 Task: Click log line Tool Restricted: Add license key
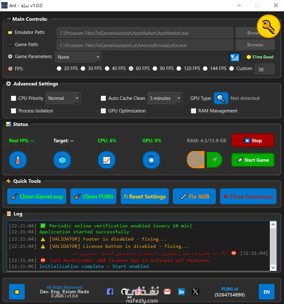[129, 260]
